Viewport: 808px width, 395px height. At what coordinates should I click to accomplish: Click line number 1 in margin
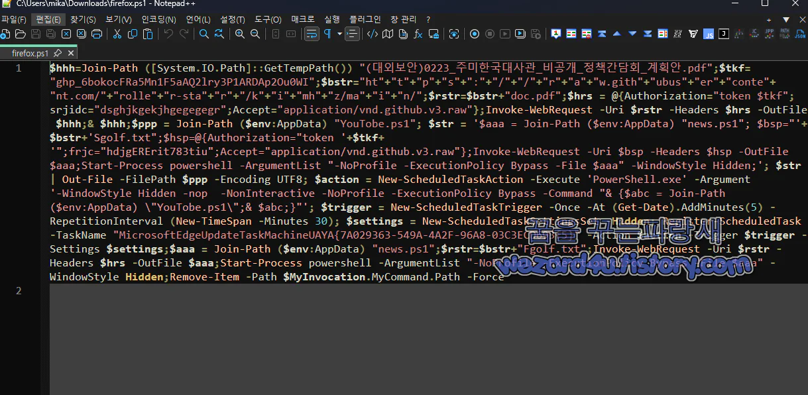coord(19,68)
